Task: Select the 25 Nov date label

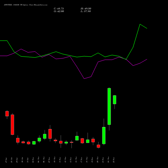Action: tap(114, 160)
